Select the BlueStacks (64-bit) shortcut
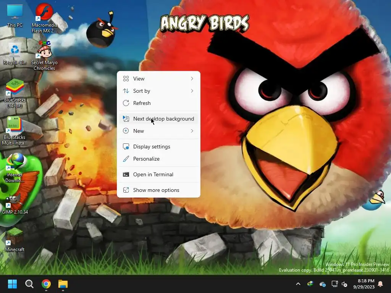The height and width of the screenshot is (293, 391). 15,93
